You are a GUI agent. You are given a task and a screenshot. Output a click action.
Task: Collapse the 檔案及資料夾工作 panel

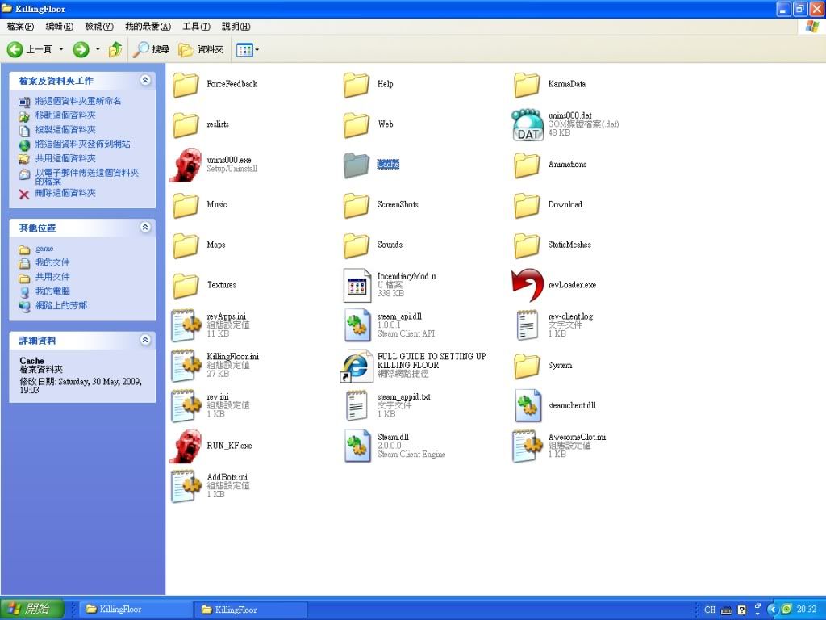click(x=145, y=81)
